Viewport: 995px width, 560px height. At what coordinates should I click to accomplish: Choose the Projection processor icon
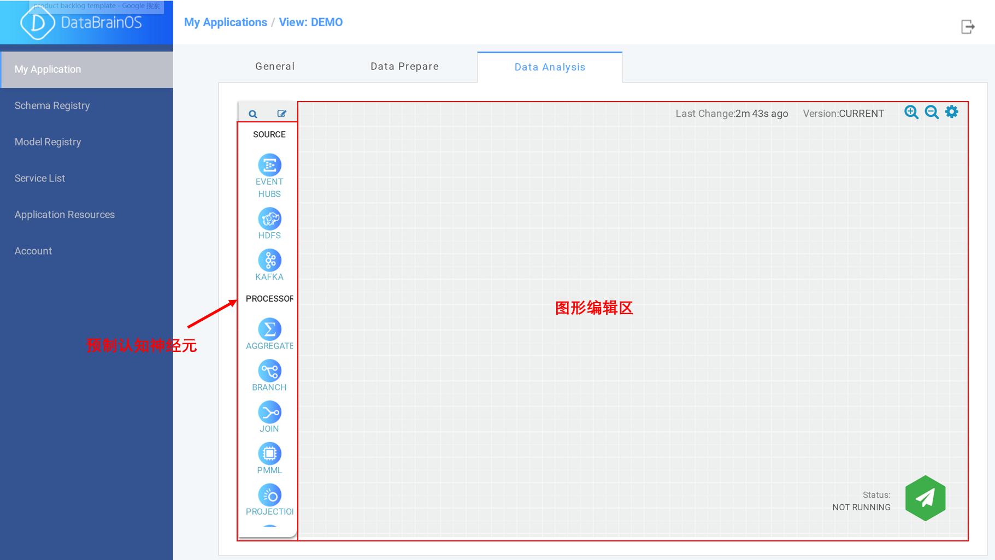pyautogui.click(x=269, y=495)
